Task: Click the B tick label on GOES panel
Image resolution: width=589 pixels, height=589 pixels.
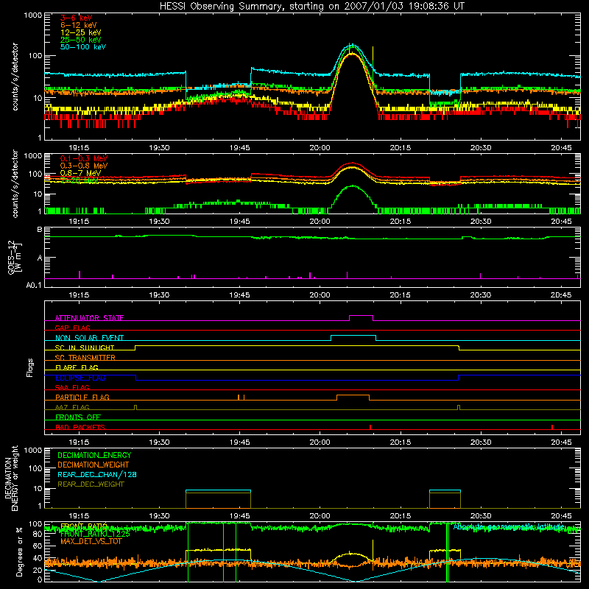Action: pyautogui.click(x=40, y=230)
